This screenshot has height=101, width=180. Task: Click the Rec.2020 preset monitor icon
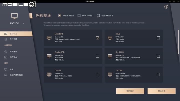tap(110, 56)
